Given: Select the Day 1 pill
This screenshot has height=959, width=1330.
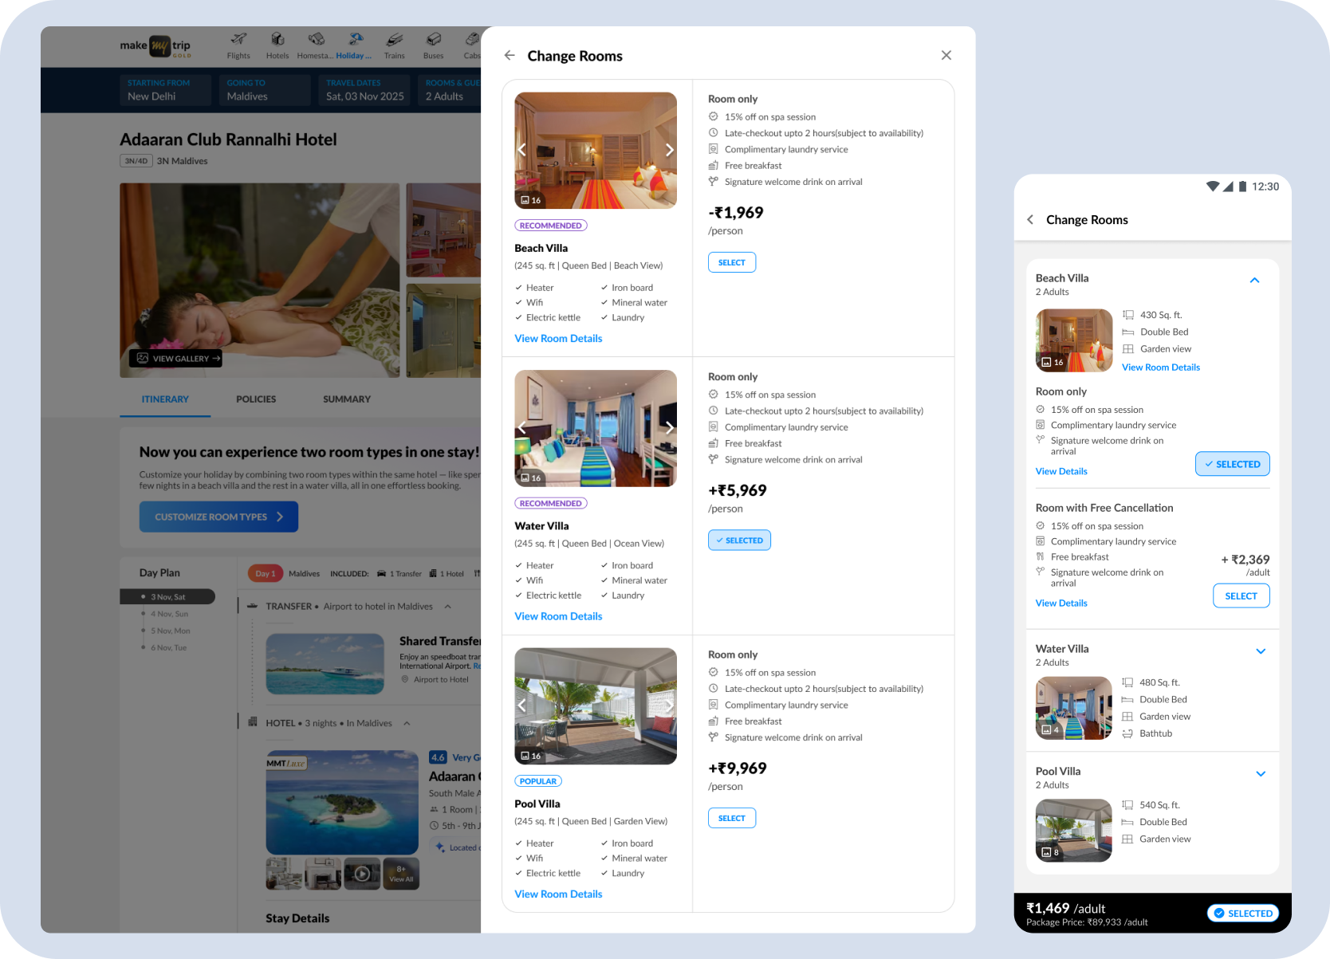Looking at the screenshot, I should click(265, 573).
